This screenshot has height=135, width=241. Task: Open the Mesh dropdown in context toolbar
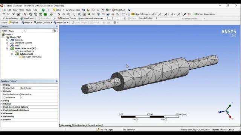point(27,22)
